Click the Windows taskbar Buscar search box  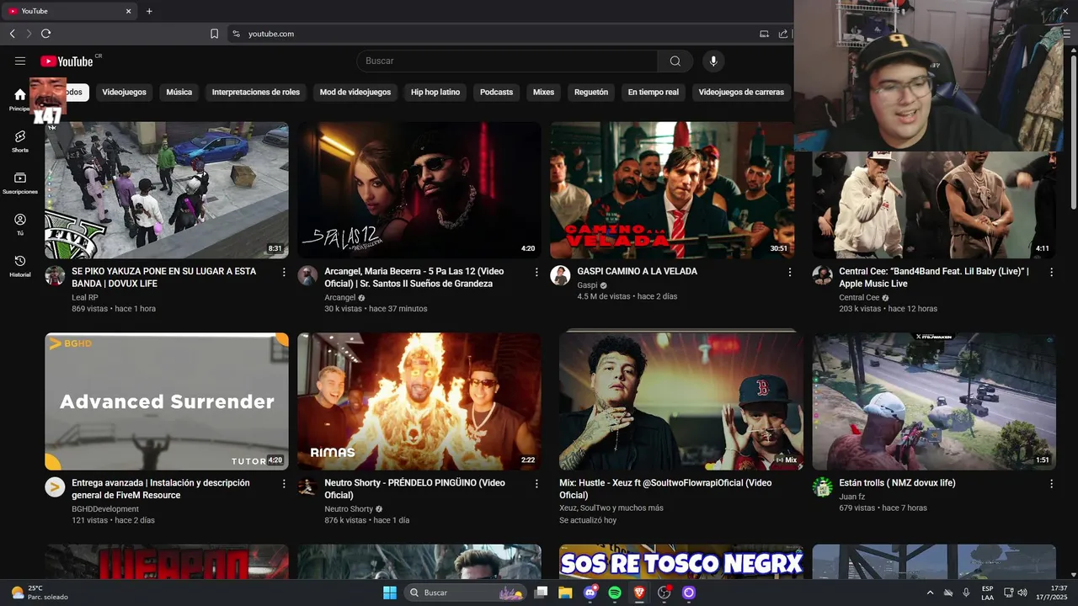tap(467, 593)
